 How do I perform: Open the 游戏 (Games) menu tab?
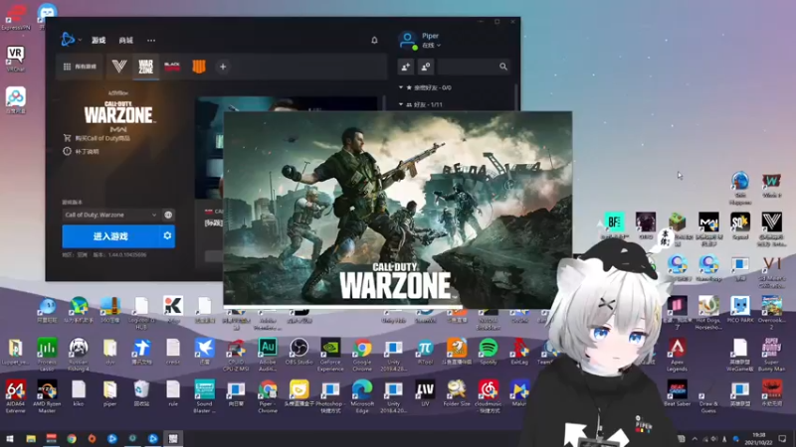99,40
